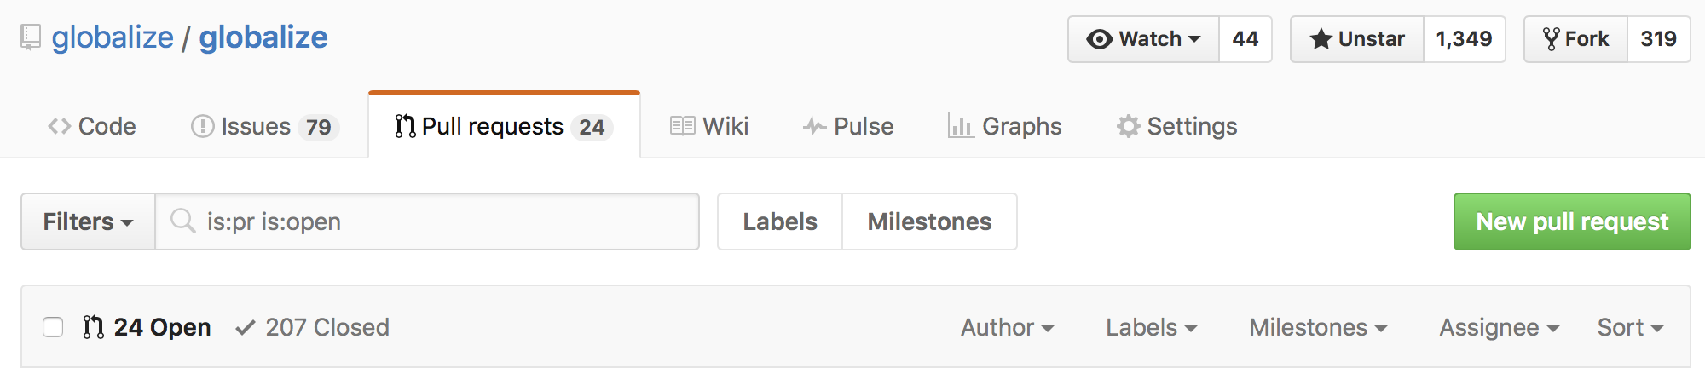Focus the is:pr is:open search field
Screen dimensions: 1705x368
[x=427, y=221]
